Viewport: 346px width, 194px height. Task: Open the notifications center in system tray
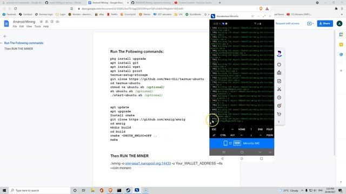(x=340, y=190)
